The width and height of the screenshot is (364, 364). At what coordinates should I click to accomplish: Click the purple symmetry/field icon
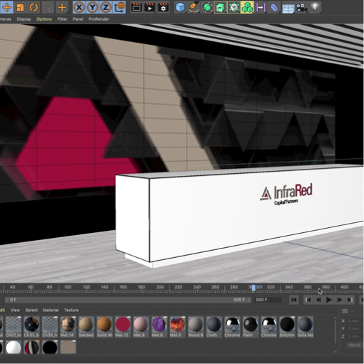click(261, 7)
